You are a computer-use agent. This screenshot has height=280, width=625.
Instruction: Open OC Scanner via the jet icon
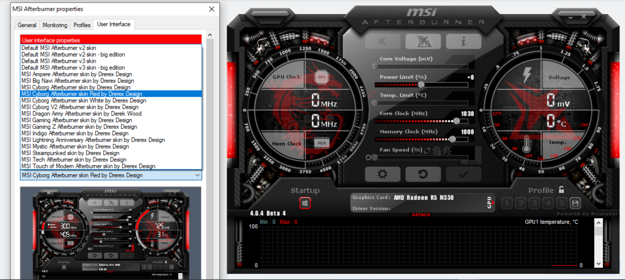[x=423, y=41]
